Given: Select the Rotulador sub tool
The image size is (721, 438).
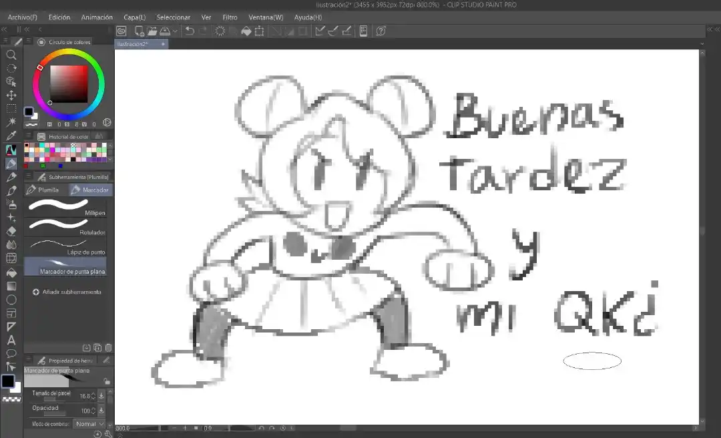Looking at the screenshot, I should (x=65, y=227).
